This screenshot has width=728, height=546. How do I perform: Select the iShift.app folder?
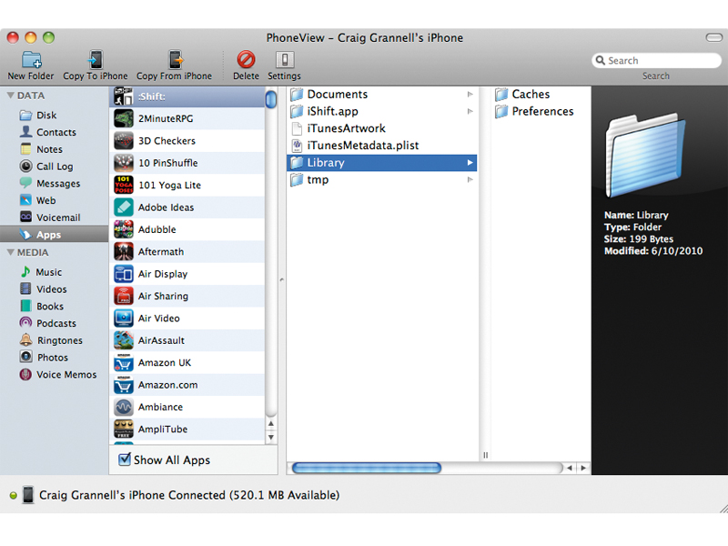[x=382, y=111]
